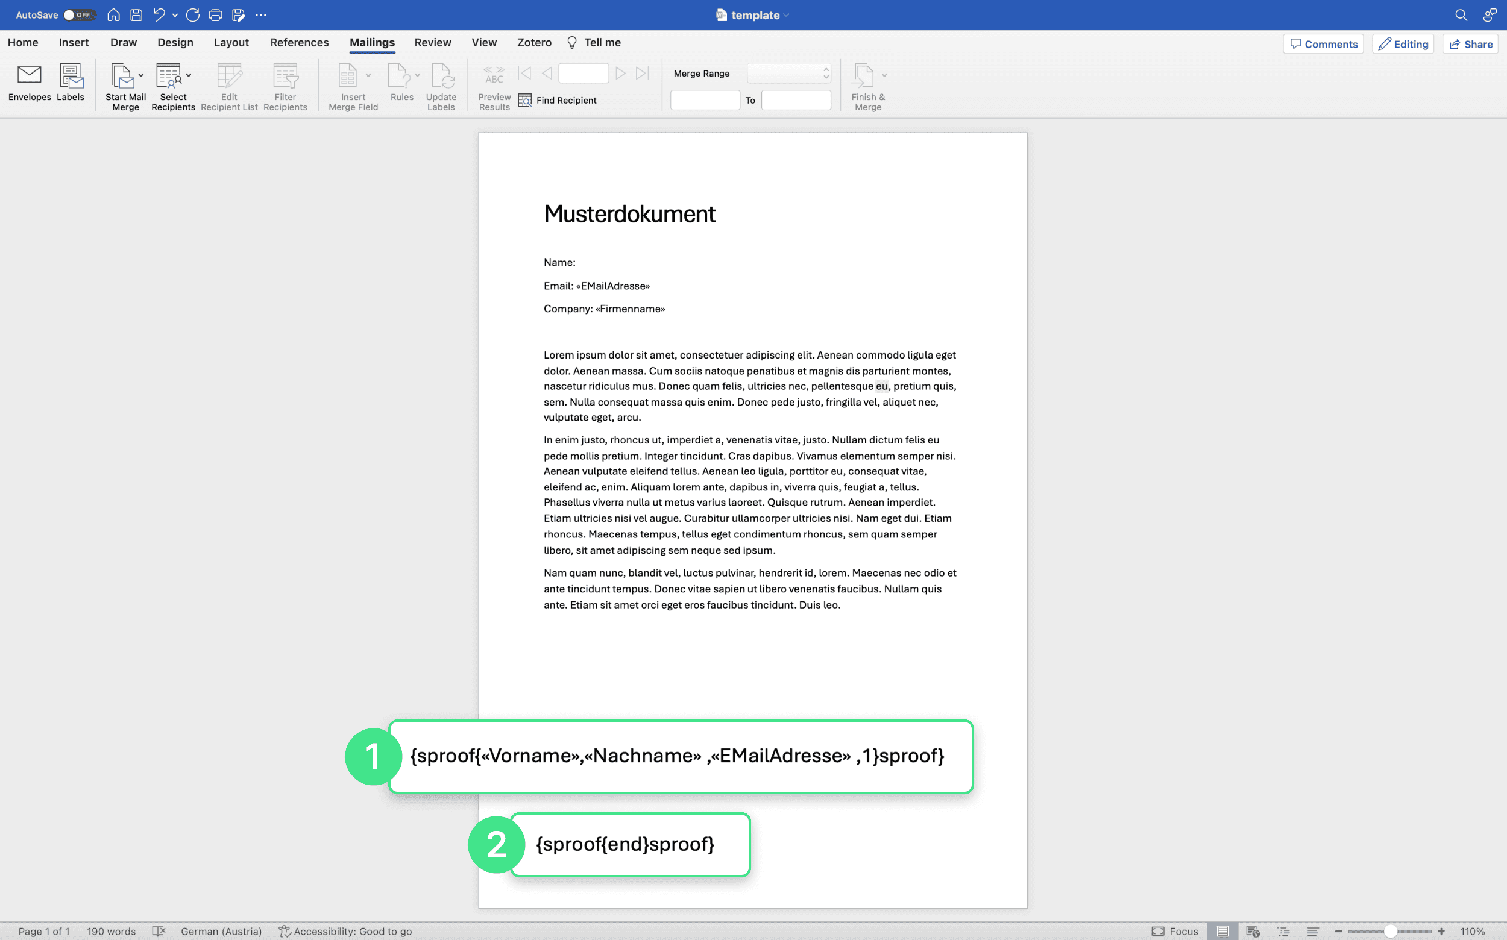
Task: Click the spelling check icon in status bar
Action: click(159, 932)
